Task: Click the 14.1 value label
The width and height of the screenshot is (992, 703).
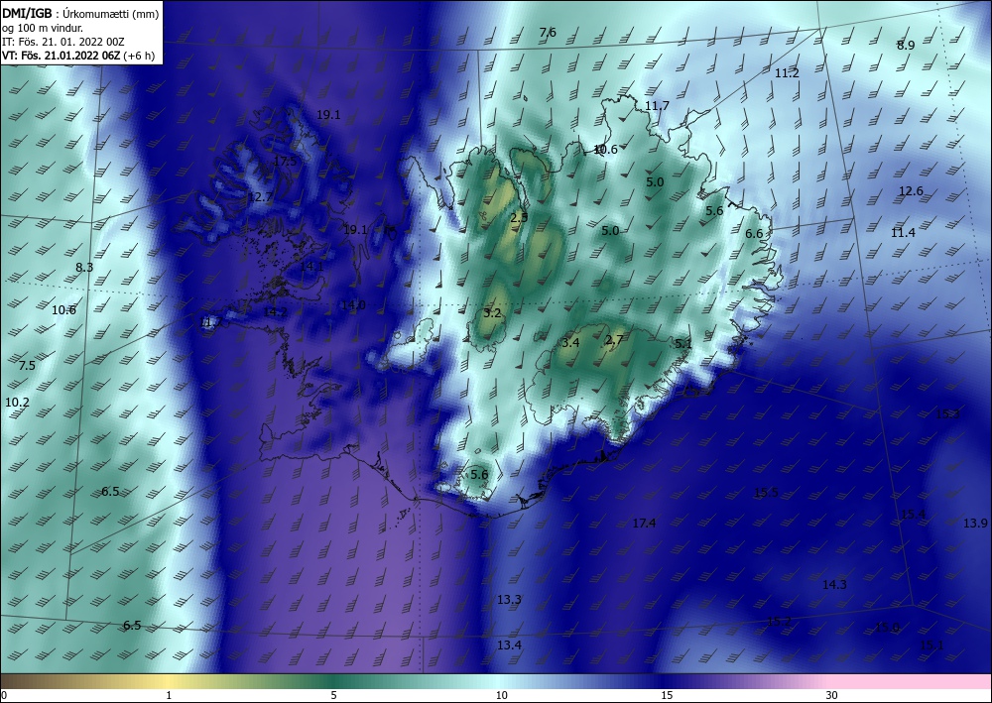Action: 311,266
